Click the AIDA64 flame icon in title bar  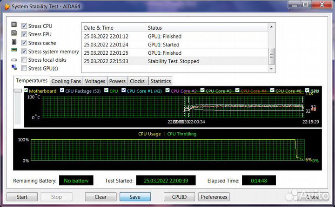(7, 6)
